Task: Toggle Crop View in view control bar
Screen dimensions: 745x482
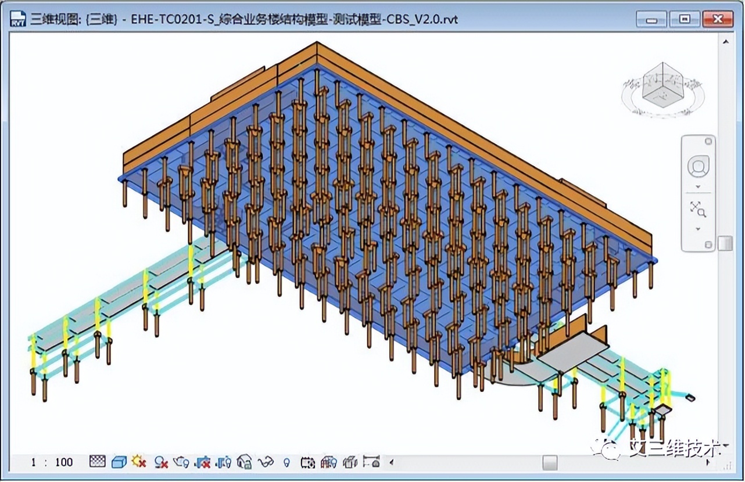Action: pos(203,462)
